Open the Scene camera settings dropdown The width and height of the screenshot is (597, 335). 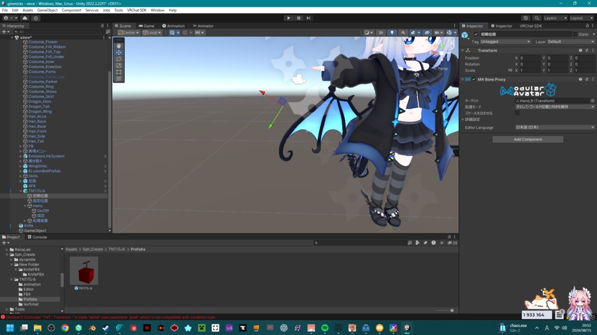(438, 33)
